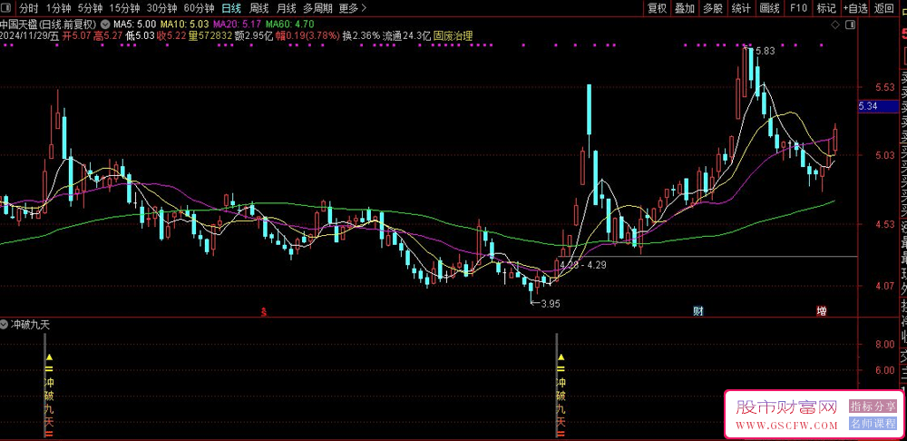Click the 额2.95亿 turnover amount value

tap(253, 36)
